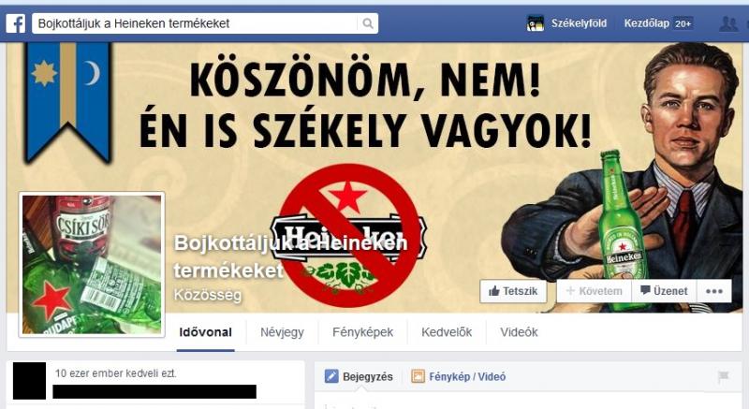
Task: Click the Székelyföld profile avatar icon
Action: pos(535,23)
